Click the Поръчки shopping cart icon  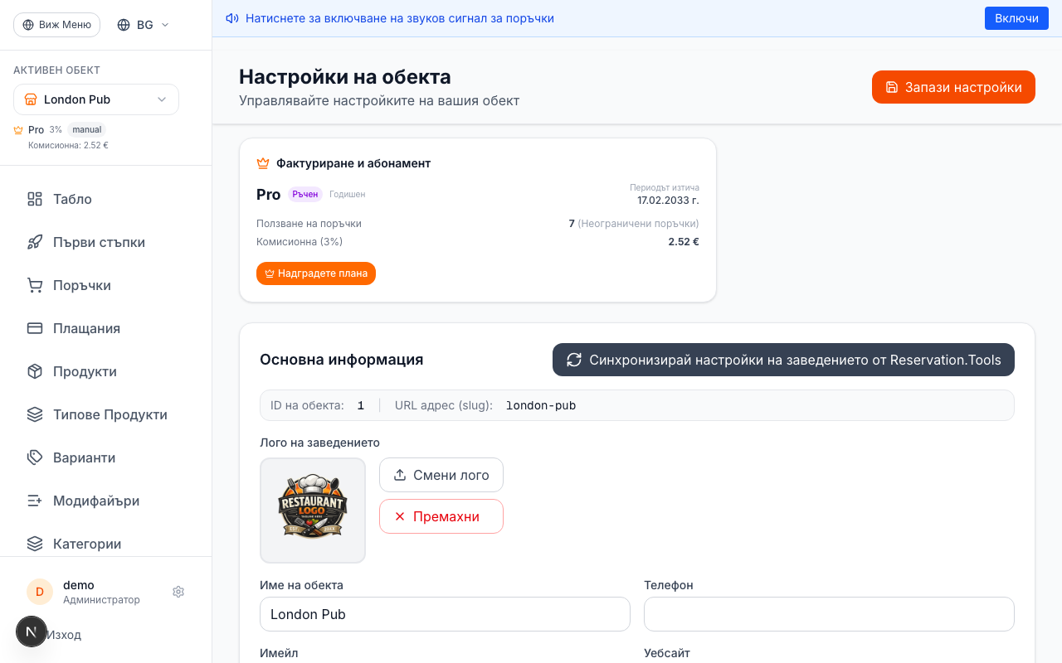(x=34, y=285)
